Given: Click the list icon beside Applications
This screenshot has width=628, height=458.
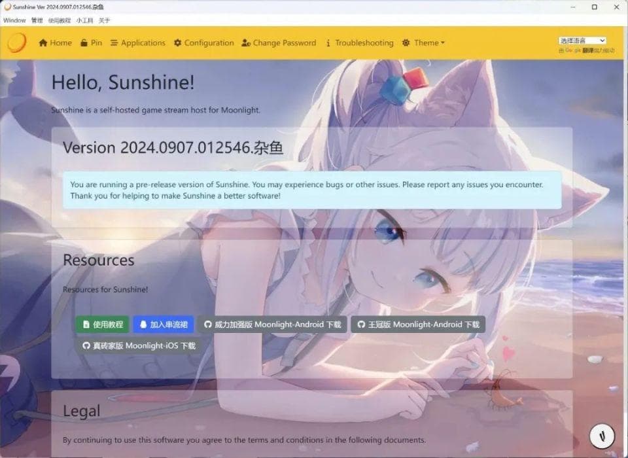Looking at the screenshot, I should click(x=114, y=43).
